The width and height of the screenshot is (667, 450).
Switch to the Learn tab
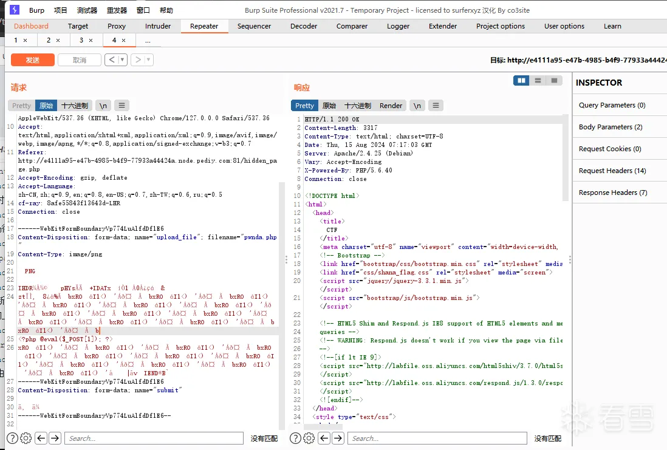tap(612, 26)
